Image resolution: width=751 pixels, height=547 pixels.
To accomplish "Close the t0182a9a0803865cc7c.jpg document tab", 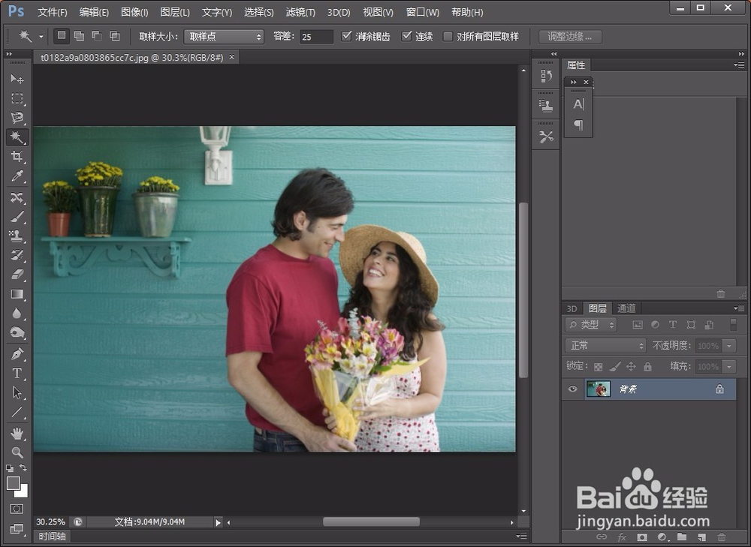I will click(232, 57).
